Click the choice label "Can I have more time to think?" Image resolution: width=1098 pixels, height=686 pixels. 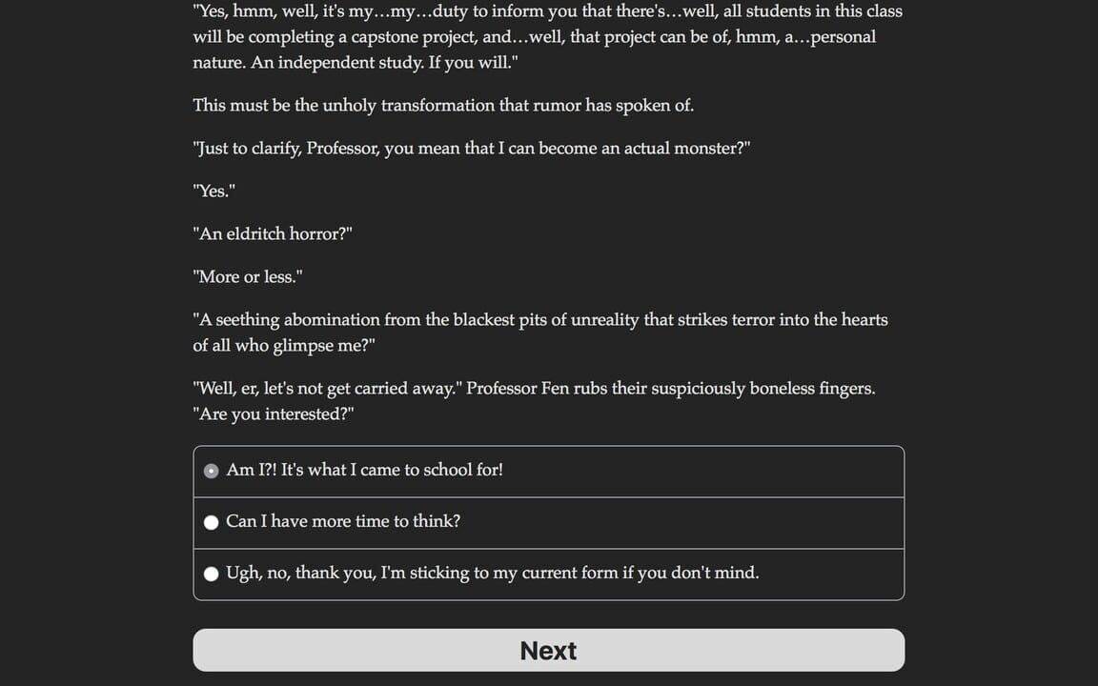[343, 521]
